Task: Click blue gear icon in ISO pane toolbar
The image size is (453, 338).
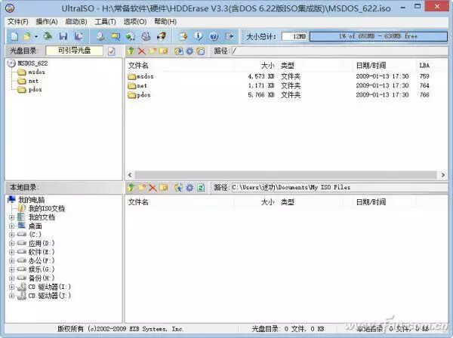Action: (190, 51)
